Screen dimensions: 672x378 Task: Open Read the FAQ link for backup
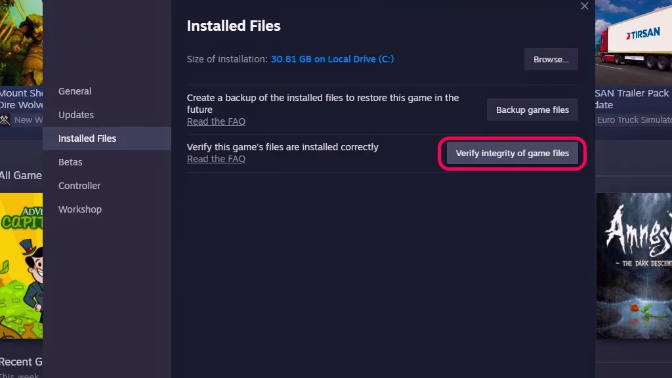click(216, 121)
